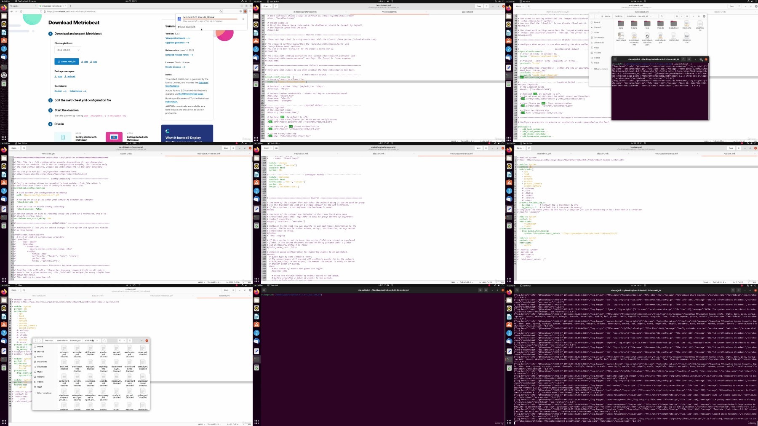
Task: Switch to 'Elastic Creds' tab in the *system.yml editor
Action: pyautogui.click(x=603, y=153)
